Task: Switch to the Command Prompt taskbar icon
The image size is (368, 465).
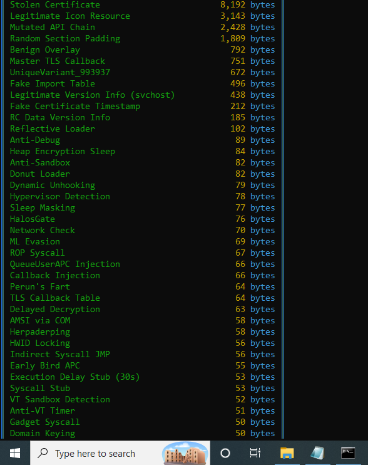Action: [x=348, y=453]
